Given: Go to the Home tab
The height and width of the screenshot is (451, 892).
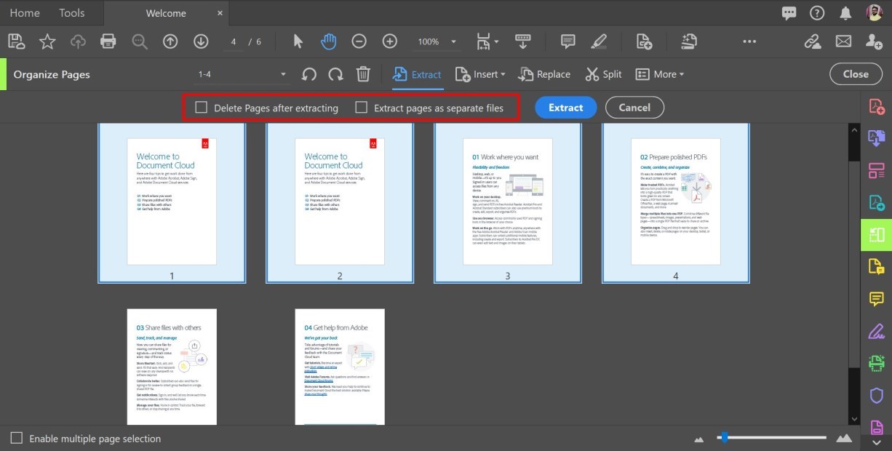Looking at the screenshot, I should tap(24, 12).
